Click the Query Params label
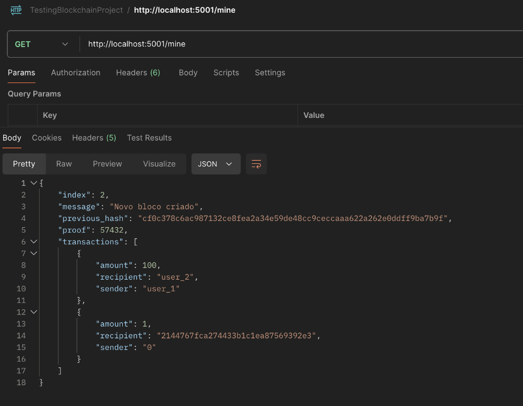This screenshot has width=523, height=406. 34,94
